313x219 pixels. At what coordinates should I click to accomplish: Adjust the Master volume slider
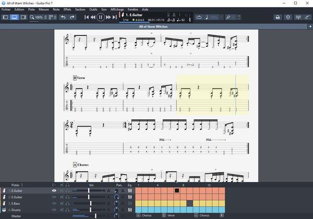[95, 216]
